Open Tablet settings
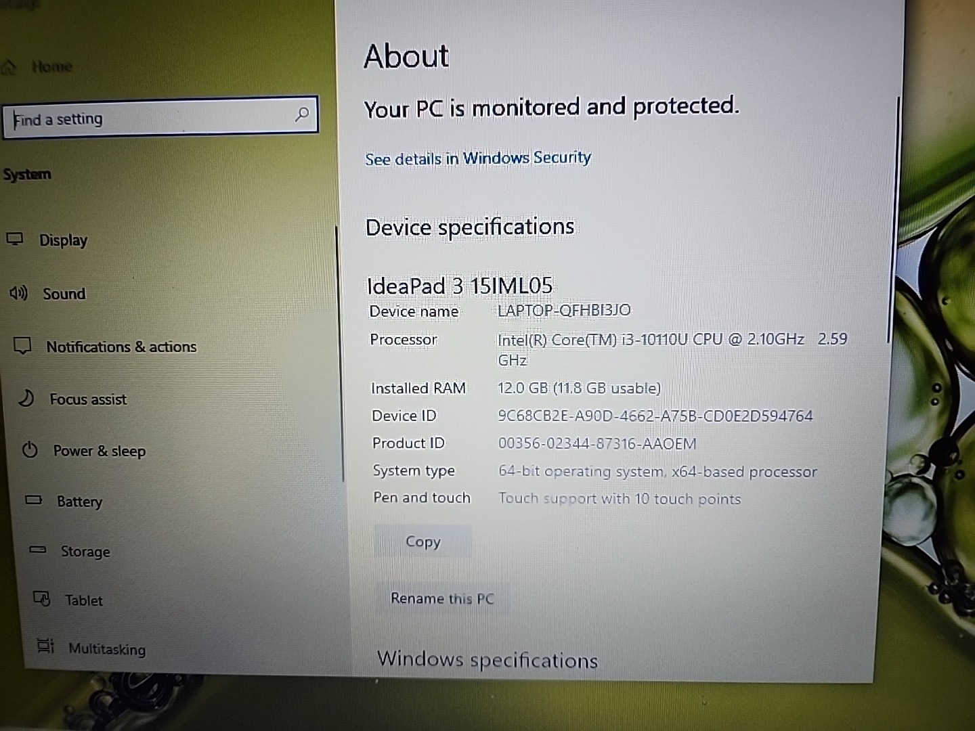 click(x=84, y=600)
